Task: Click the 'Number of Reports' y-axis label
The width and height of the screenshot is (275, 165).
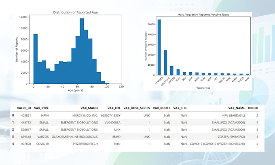Action: click(x=17, y=49)
